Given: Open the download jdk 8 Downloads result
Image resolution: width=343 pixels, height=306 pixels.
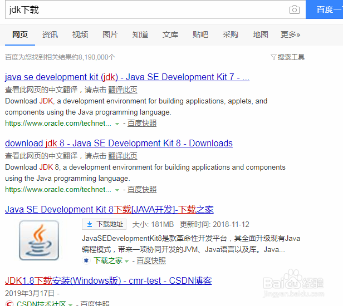Looking at the screenshot, I should pyautogui.click(x=119, y=143).
